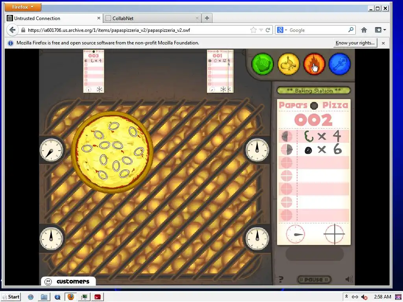
Task: Open the Firefox menu button
Action: 23,7
